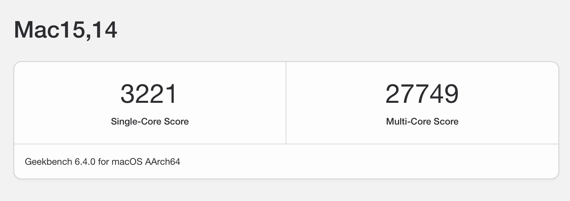Click the word Score below 3221
Image resolution: width=570 pixels, height=201 pixels.
click(176, 122)
